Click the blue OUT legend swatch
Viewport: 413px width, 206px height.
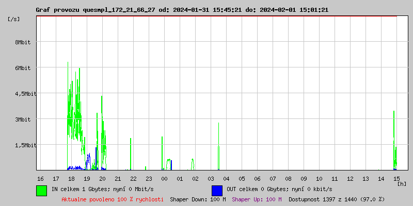tap(217, 190)
